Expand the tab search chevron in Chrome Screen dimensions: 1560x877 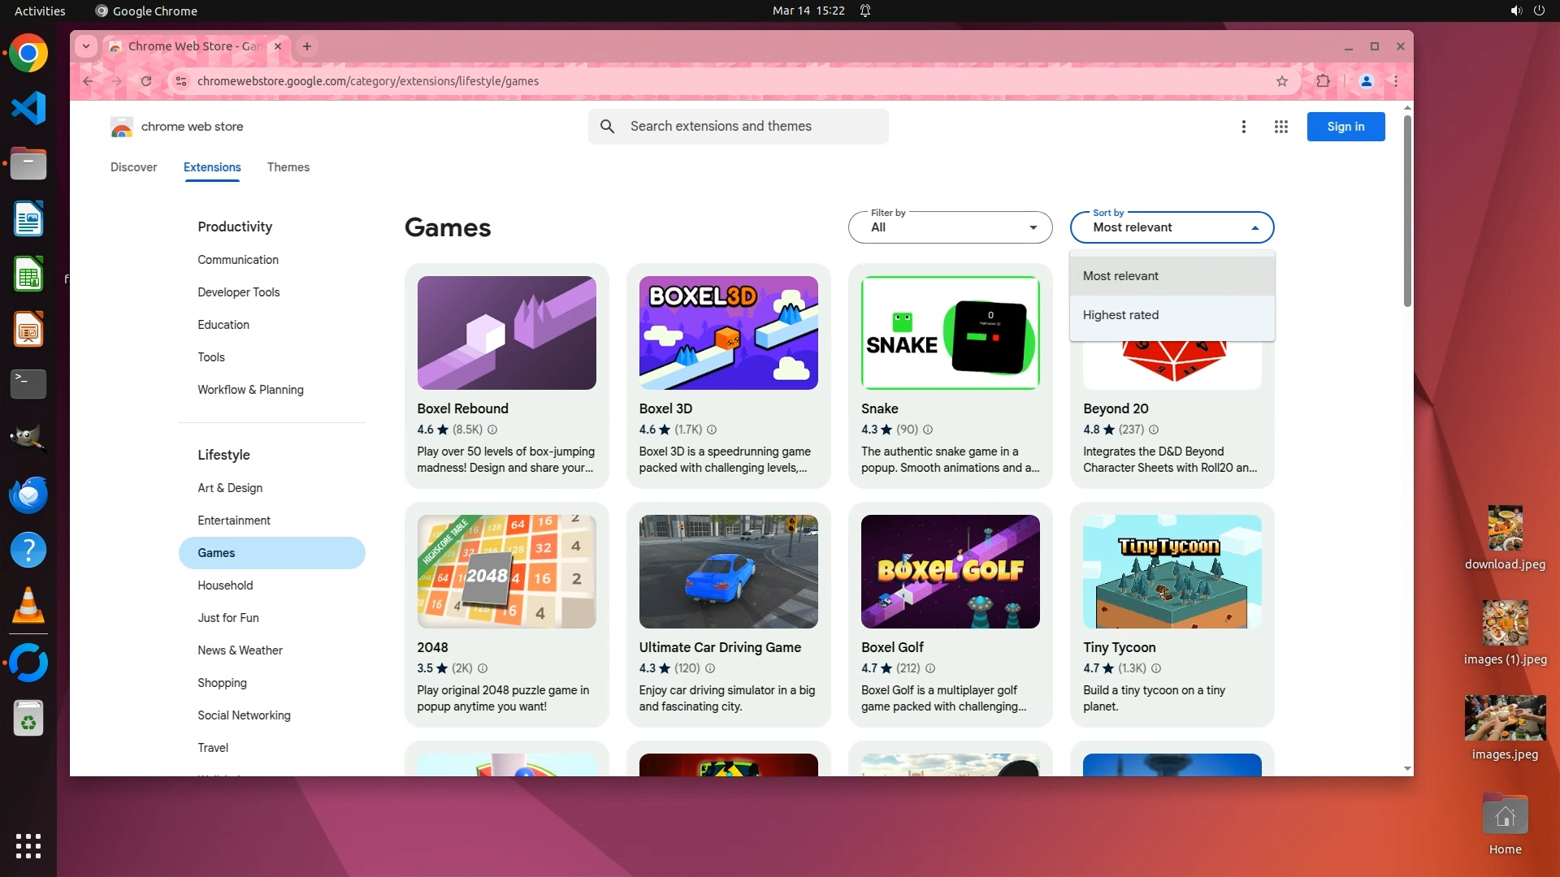pos(86,46)
